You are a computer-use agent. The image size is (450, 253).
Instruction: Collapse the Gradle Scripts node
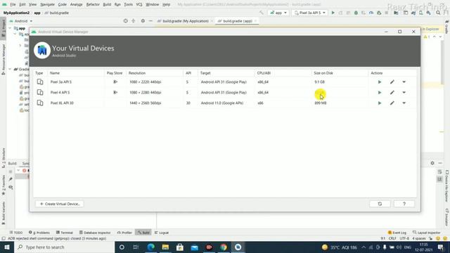pyautogui.click(x=11, y=69)
